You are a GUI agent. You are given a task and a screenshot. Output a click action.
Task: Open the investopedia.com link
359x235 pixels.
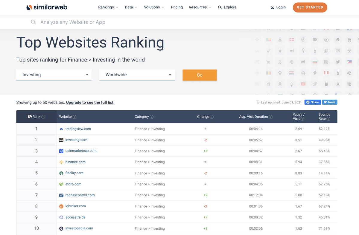[x=79, y=228]
